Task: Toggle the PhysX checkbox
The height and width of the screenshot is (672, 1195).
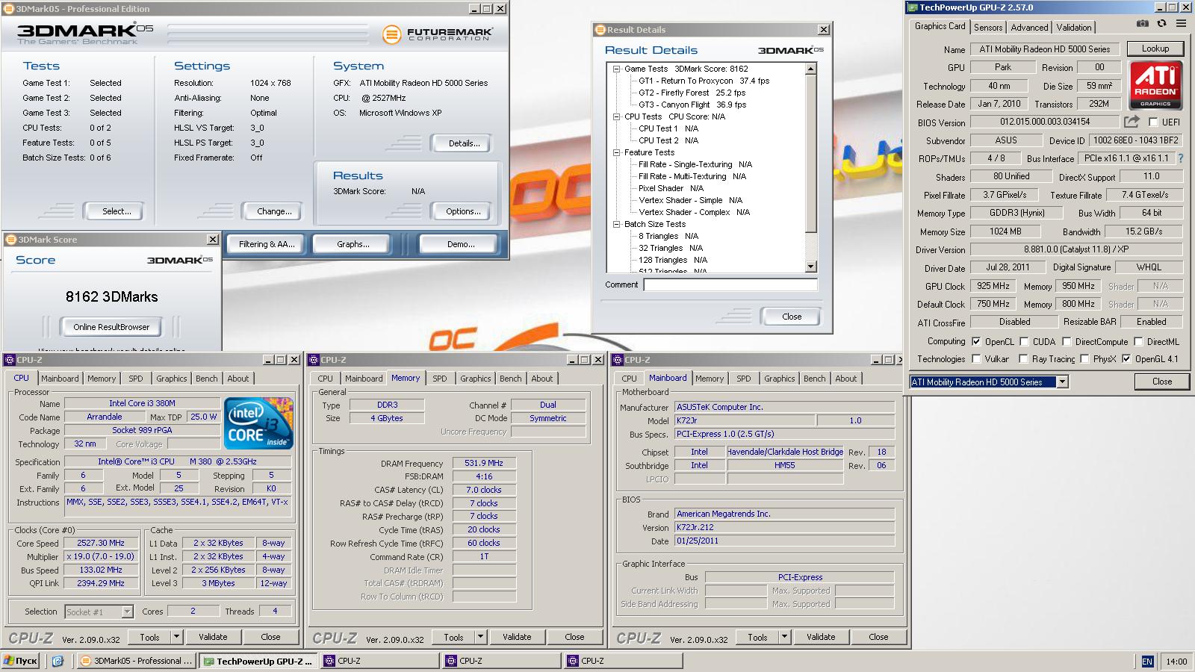Action: (x=1084, y=358)
